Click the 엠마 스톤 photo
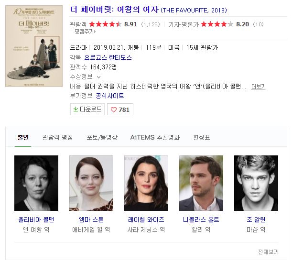 (91, 183)
